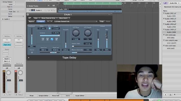Select the fourth note-value button under Groove
Image resolution: width=181 pixels, height=101 pixels.
click(x=57, y=39)
